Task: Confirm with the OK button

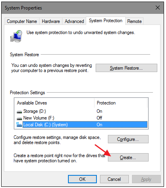Action: (x=82, y=179)
